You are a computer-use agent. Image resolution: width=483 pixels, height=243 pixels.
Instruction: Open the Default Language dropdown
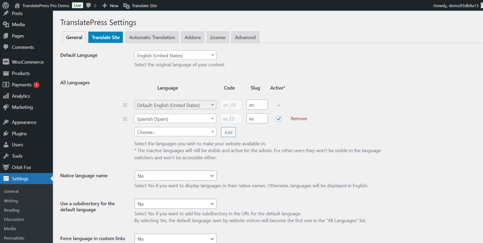click(175, 55)
